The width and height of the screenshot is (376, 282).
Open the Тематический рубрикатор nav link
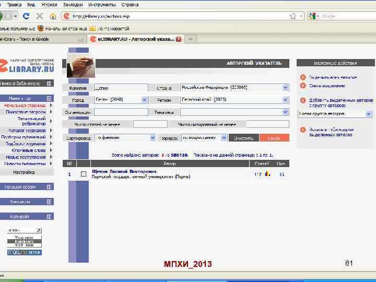pos(31,121)
